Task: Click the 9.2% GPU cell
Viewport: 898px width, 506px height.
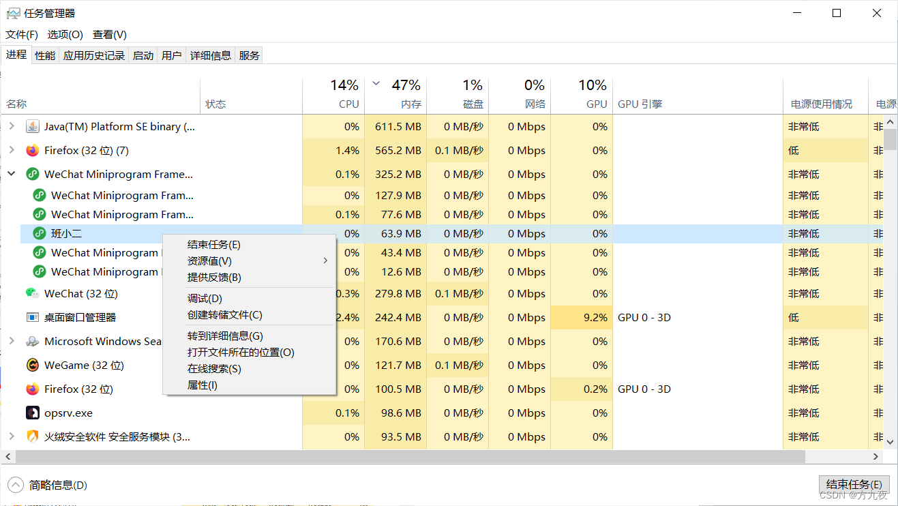Action: pyautogui.click(x=582, y=318)
